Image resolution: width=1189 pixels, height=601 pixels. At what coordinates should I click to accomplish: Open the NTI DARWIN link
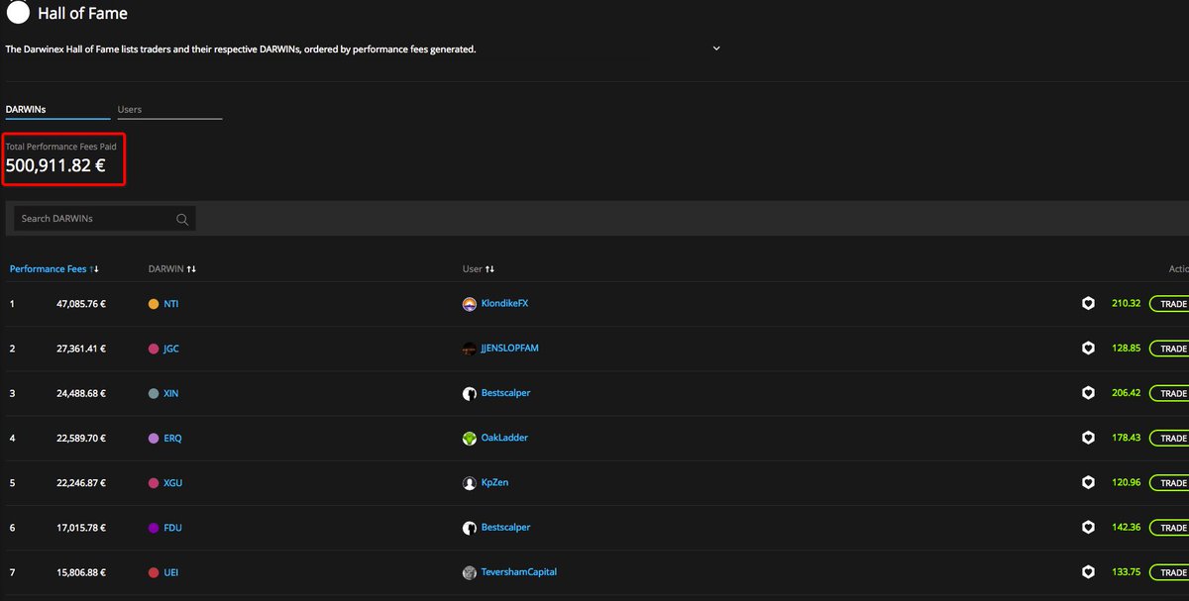(170, 304)
